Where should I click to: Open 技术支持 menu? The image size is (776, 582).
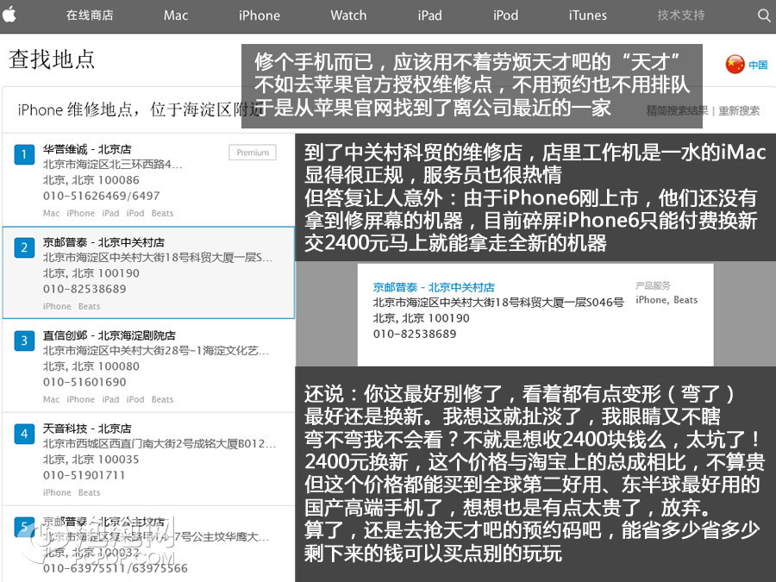pyautogui.click(x=681, y=16)
